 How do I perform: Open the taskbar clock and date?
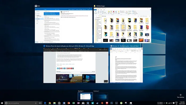click(x=182, y=103)
